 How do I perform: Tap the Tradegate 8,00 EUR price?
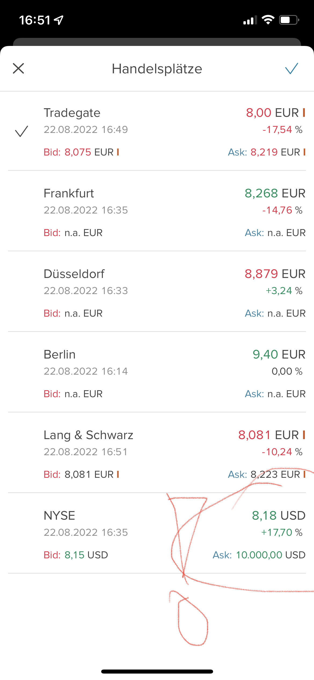point(272,113)
